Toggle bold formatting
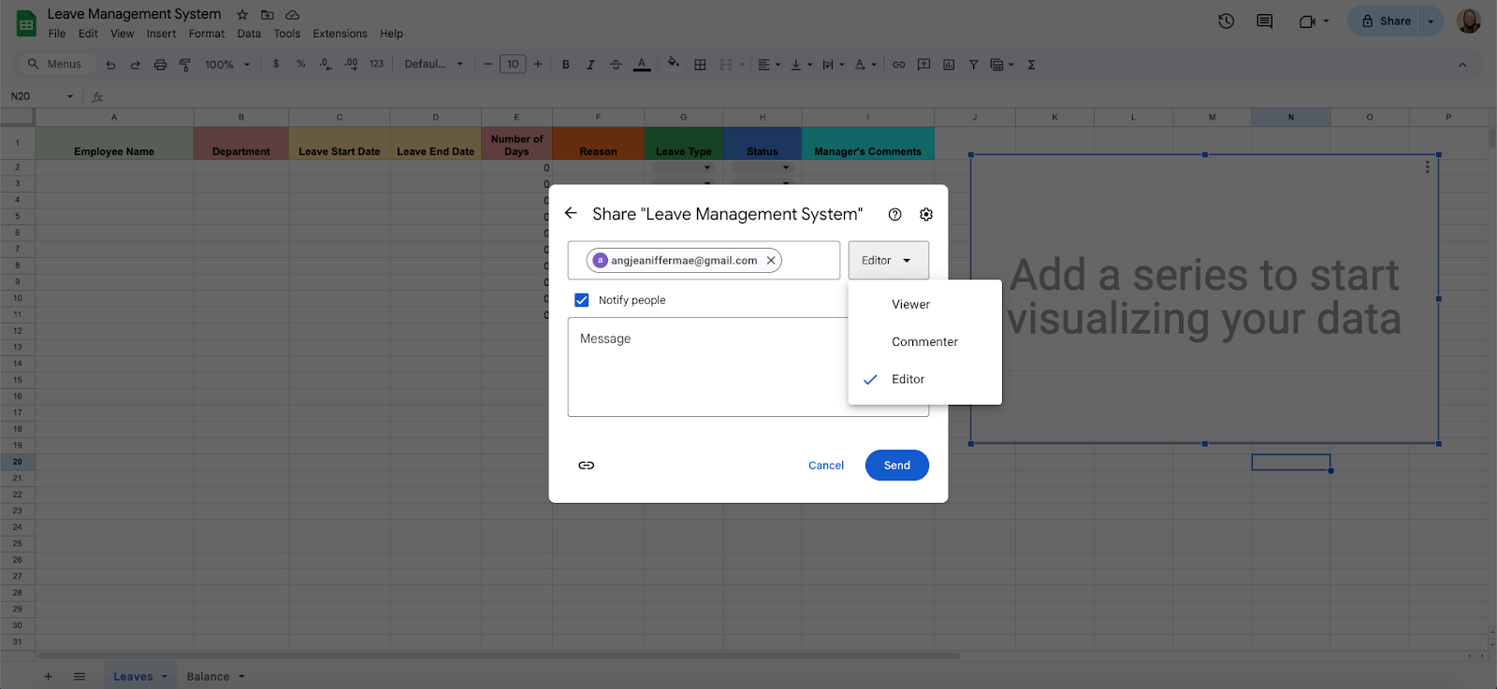1497x689 pixels. click(x=565, y=65)
